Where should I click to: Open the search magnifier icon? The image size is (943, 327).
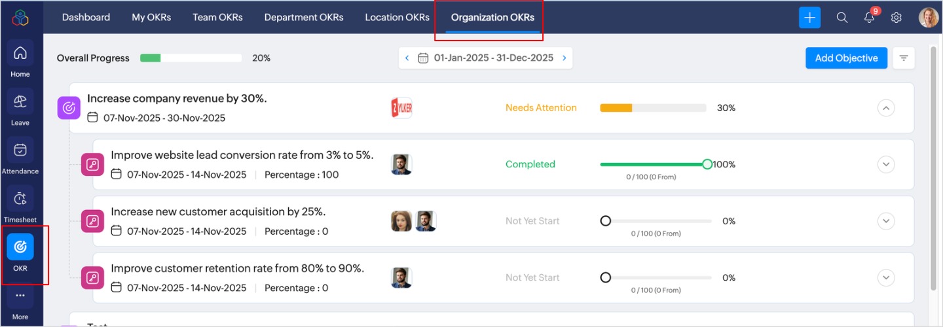click(842, 18)
